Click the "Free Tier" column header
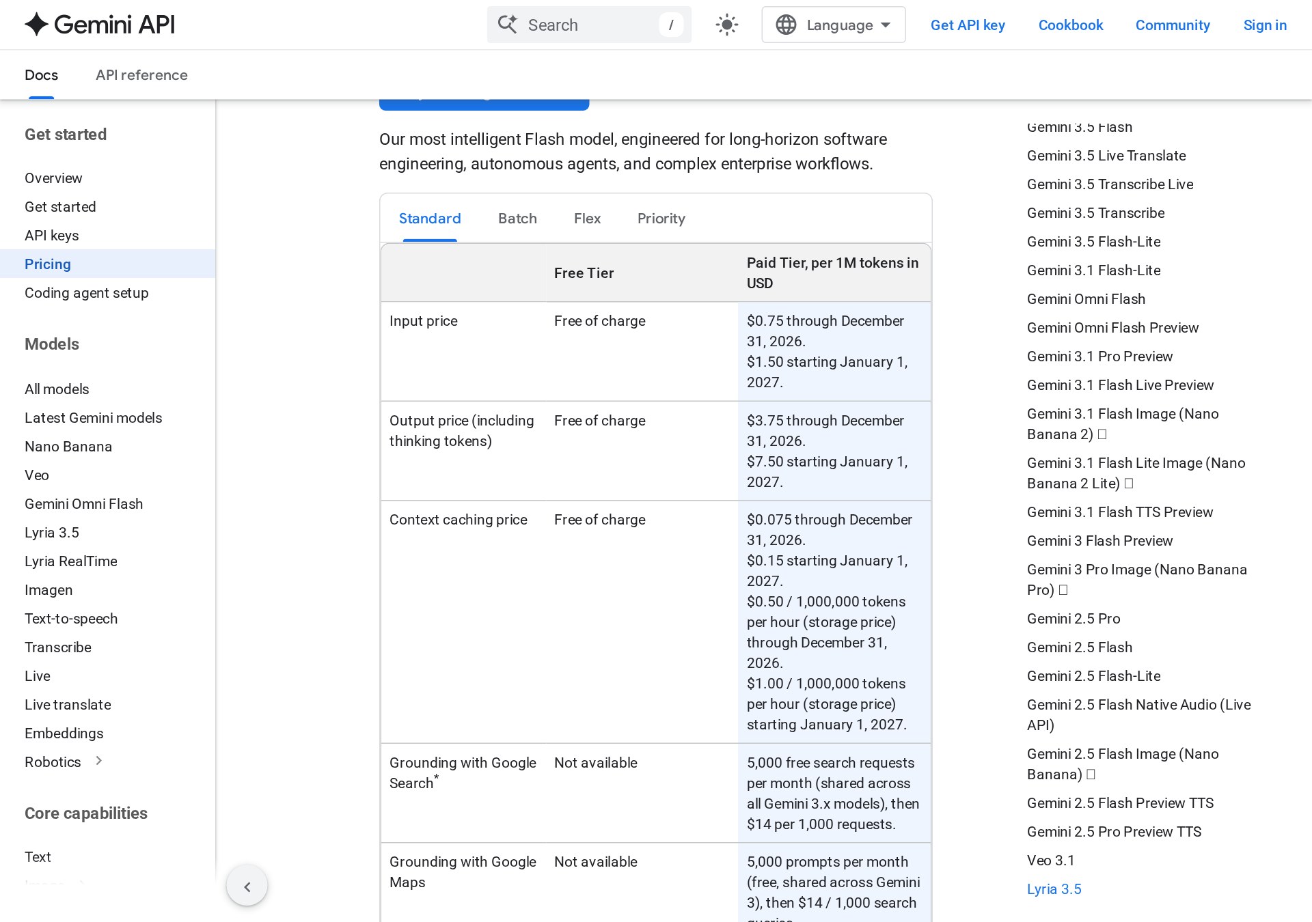This screenshot has height=922, width=1312. coord(584,273)
